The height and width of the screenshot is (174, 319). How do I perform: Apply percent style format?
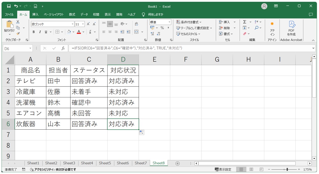[x=162, y=28]
